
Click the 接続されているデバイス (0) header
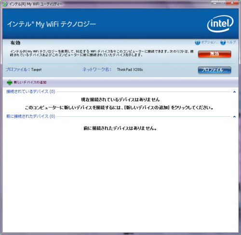[x=31, y=92]
